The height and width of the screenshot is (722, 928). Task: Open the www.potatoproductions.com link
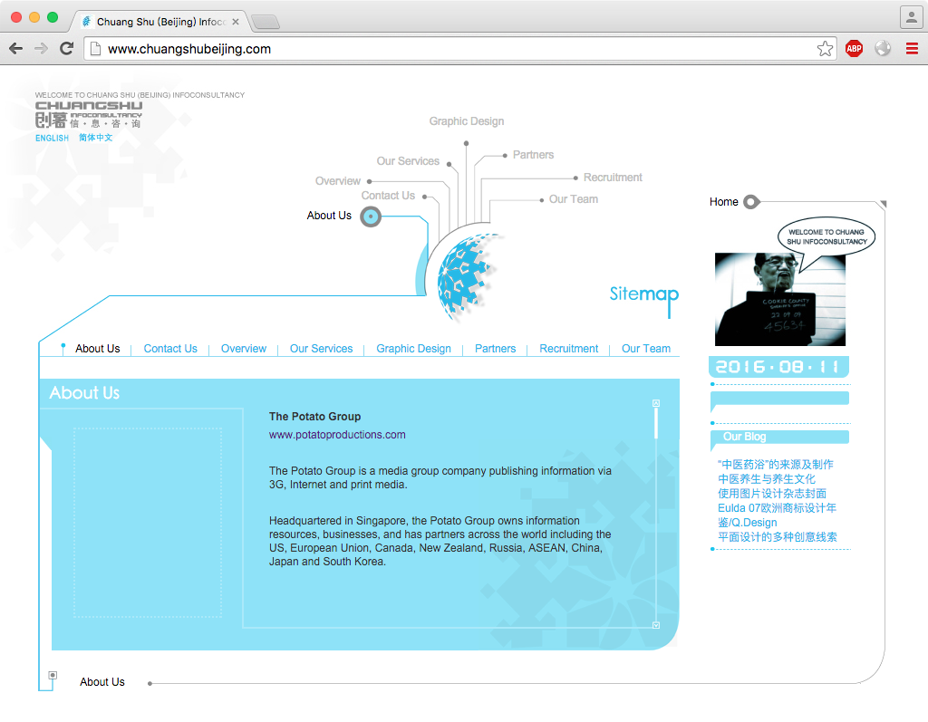coord(337,435)
